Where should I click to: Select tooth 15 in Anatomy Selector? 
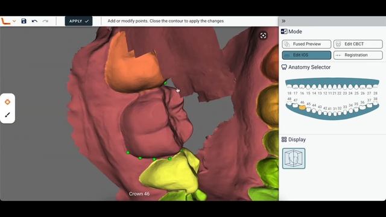point(308,87)
